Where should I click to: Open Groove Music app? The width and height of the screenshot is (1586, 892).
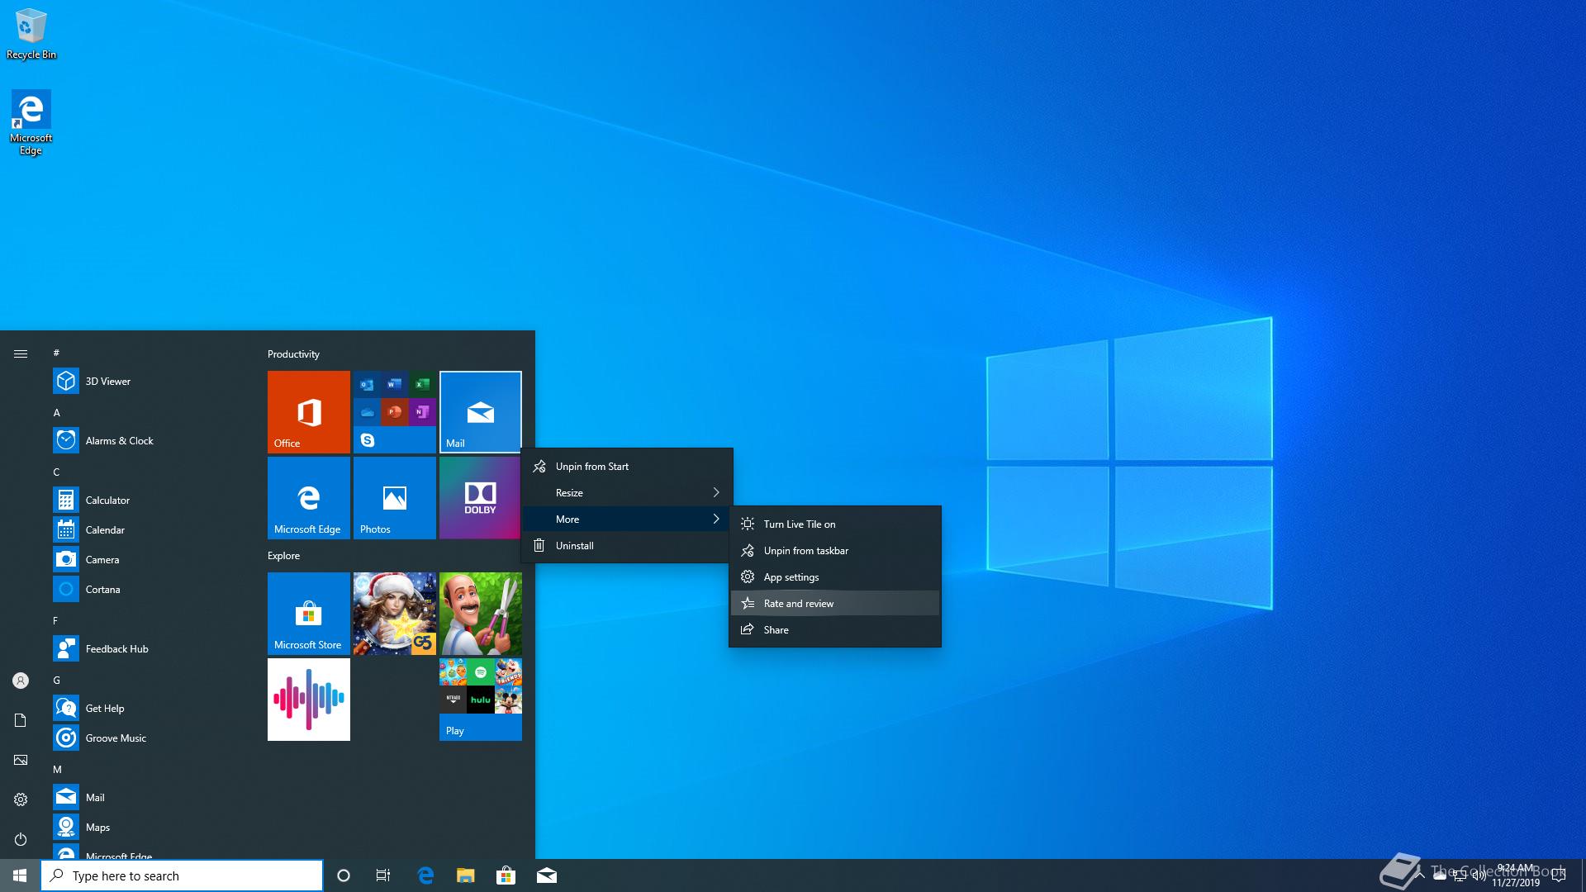pos(149,738)
